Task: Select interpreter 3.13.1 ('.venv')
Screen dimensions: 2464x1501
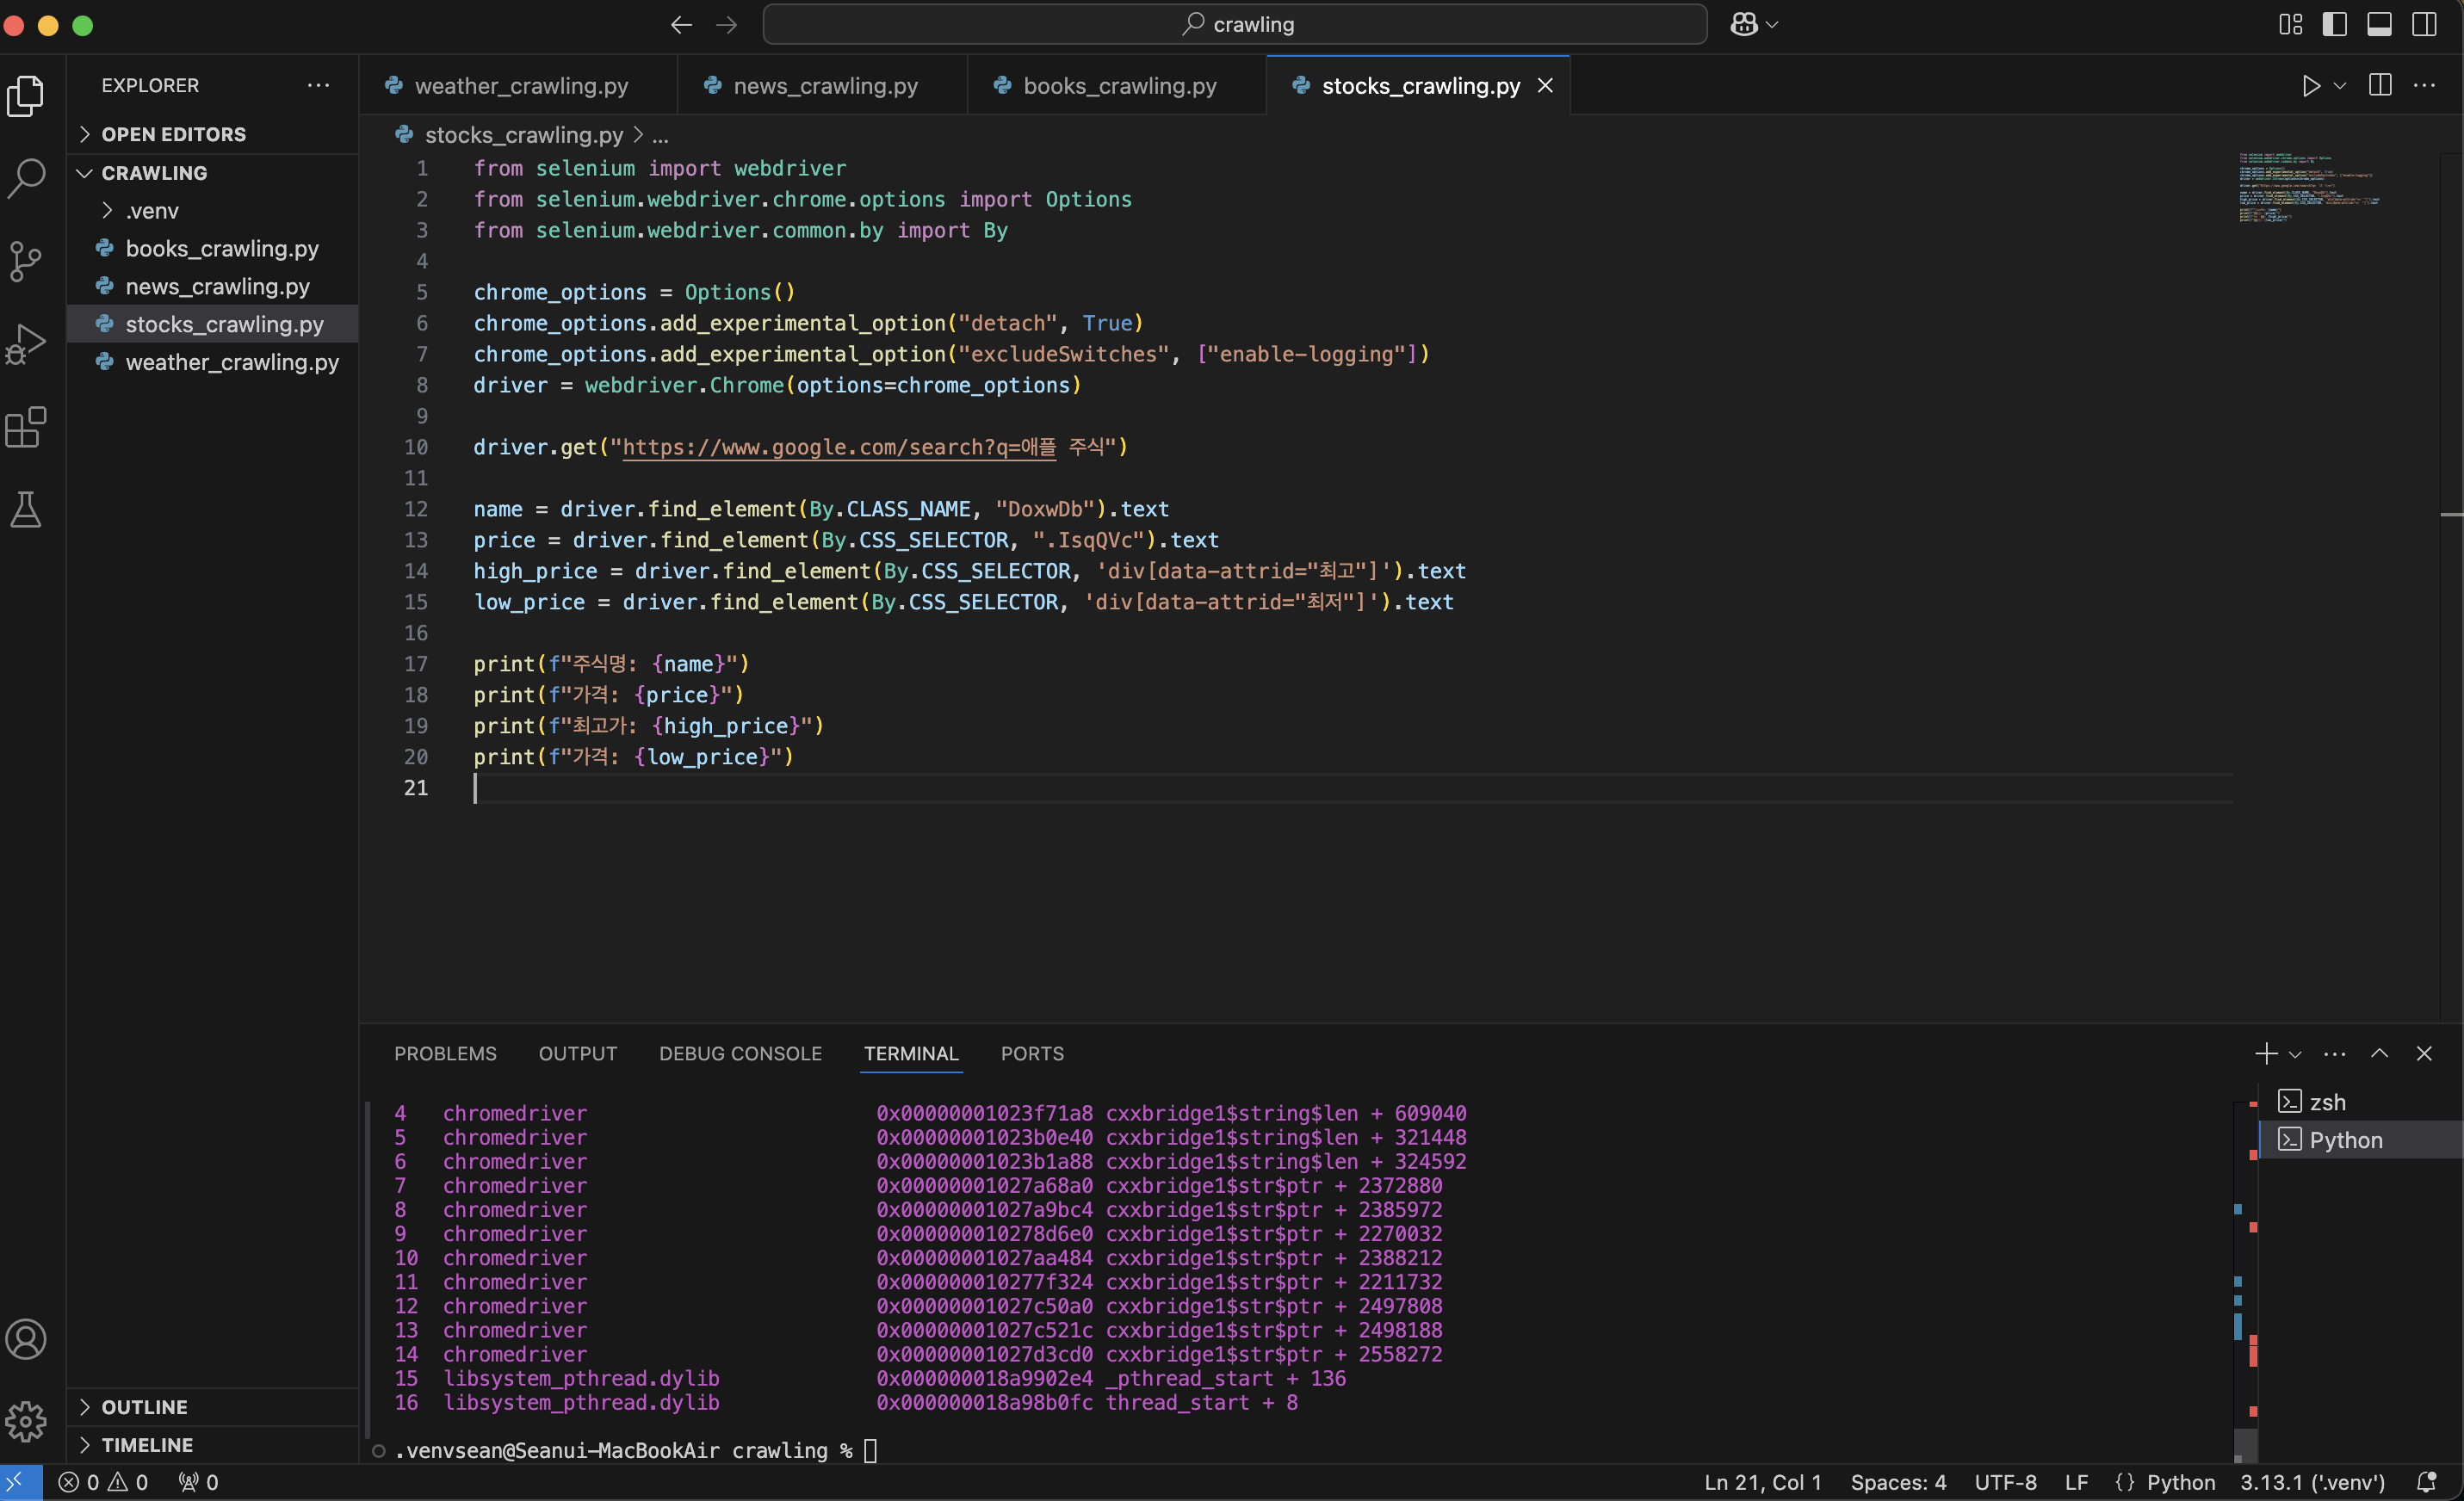Action: 2312,1482
